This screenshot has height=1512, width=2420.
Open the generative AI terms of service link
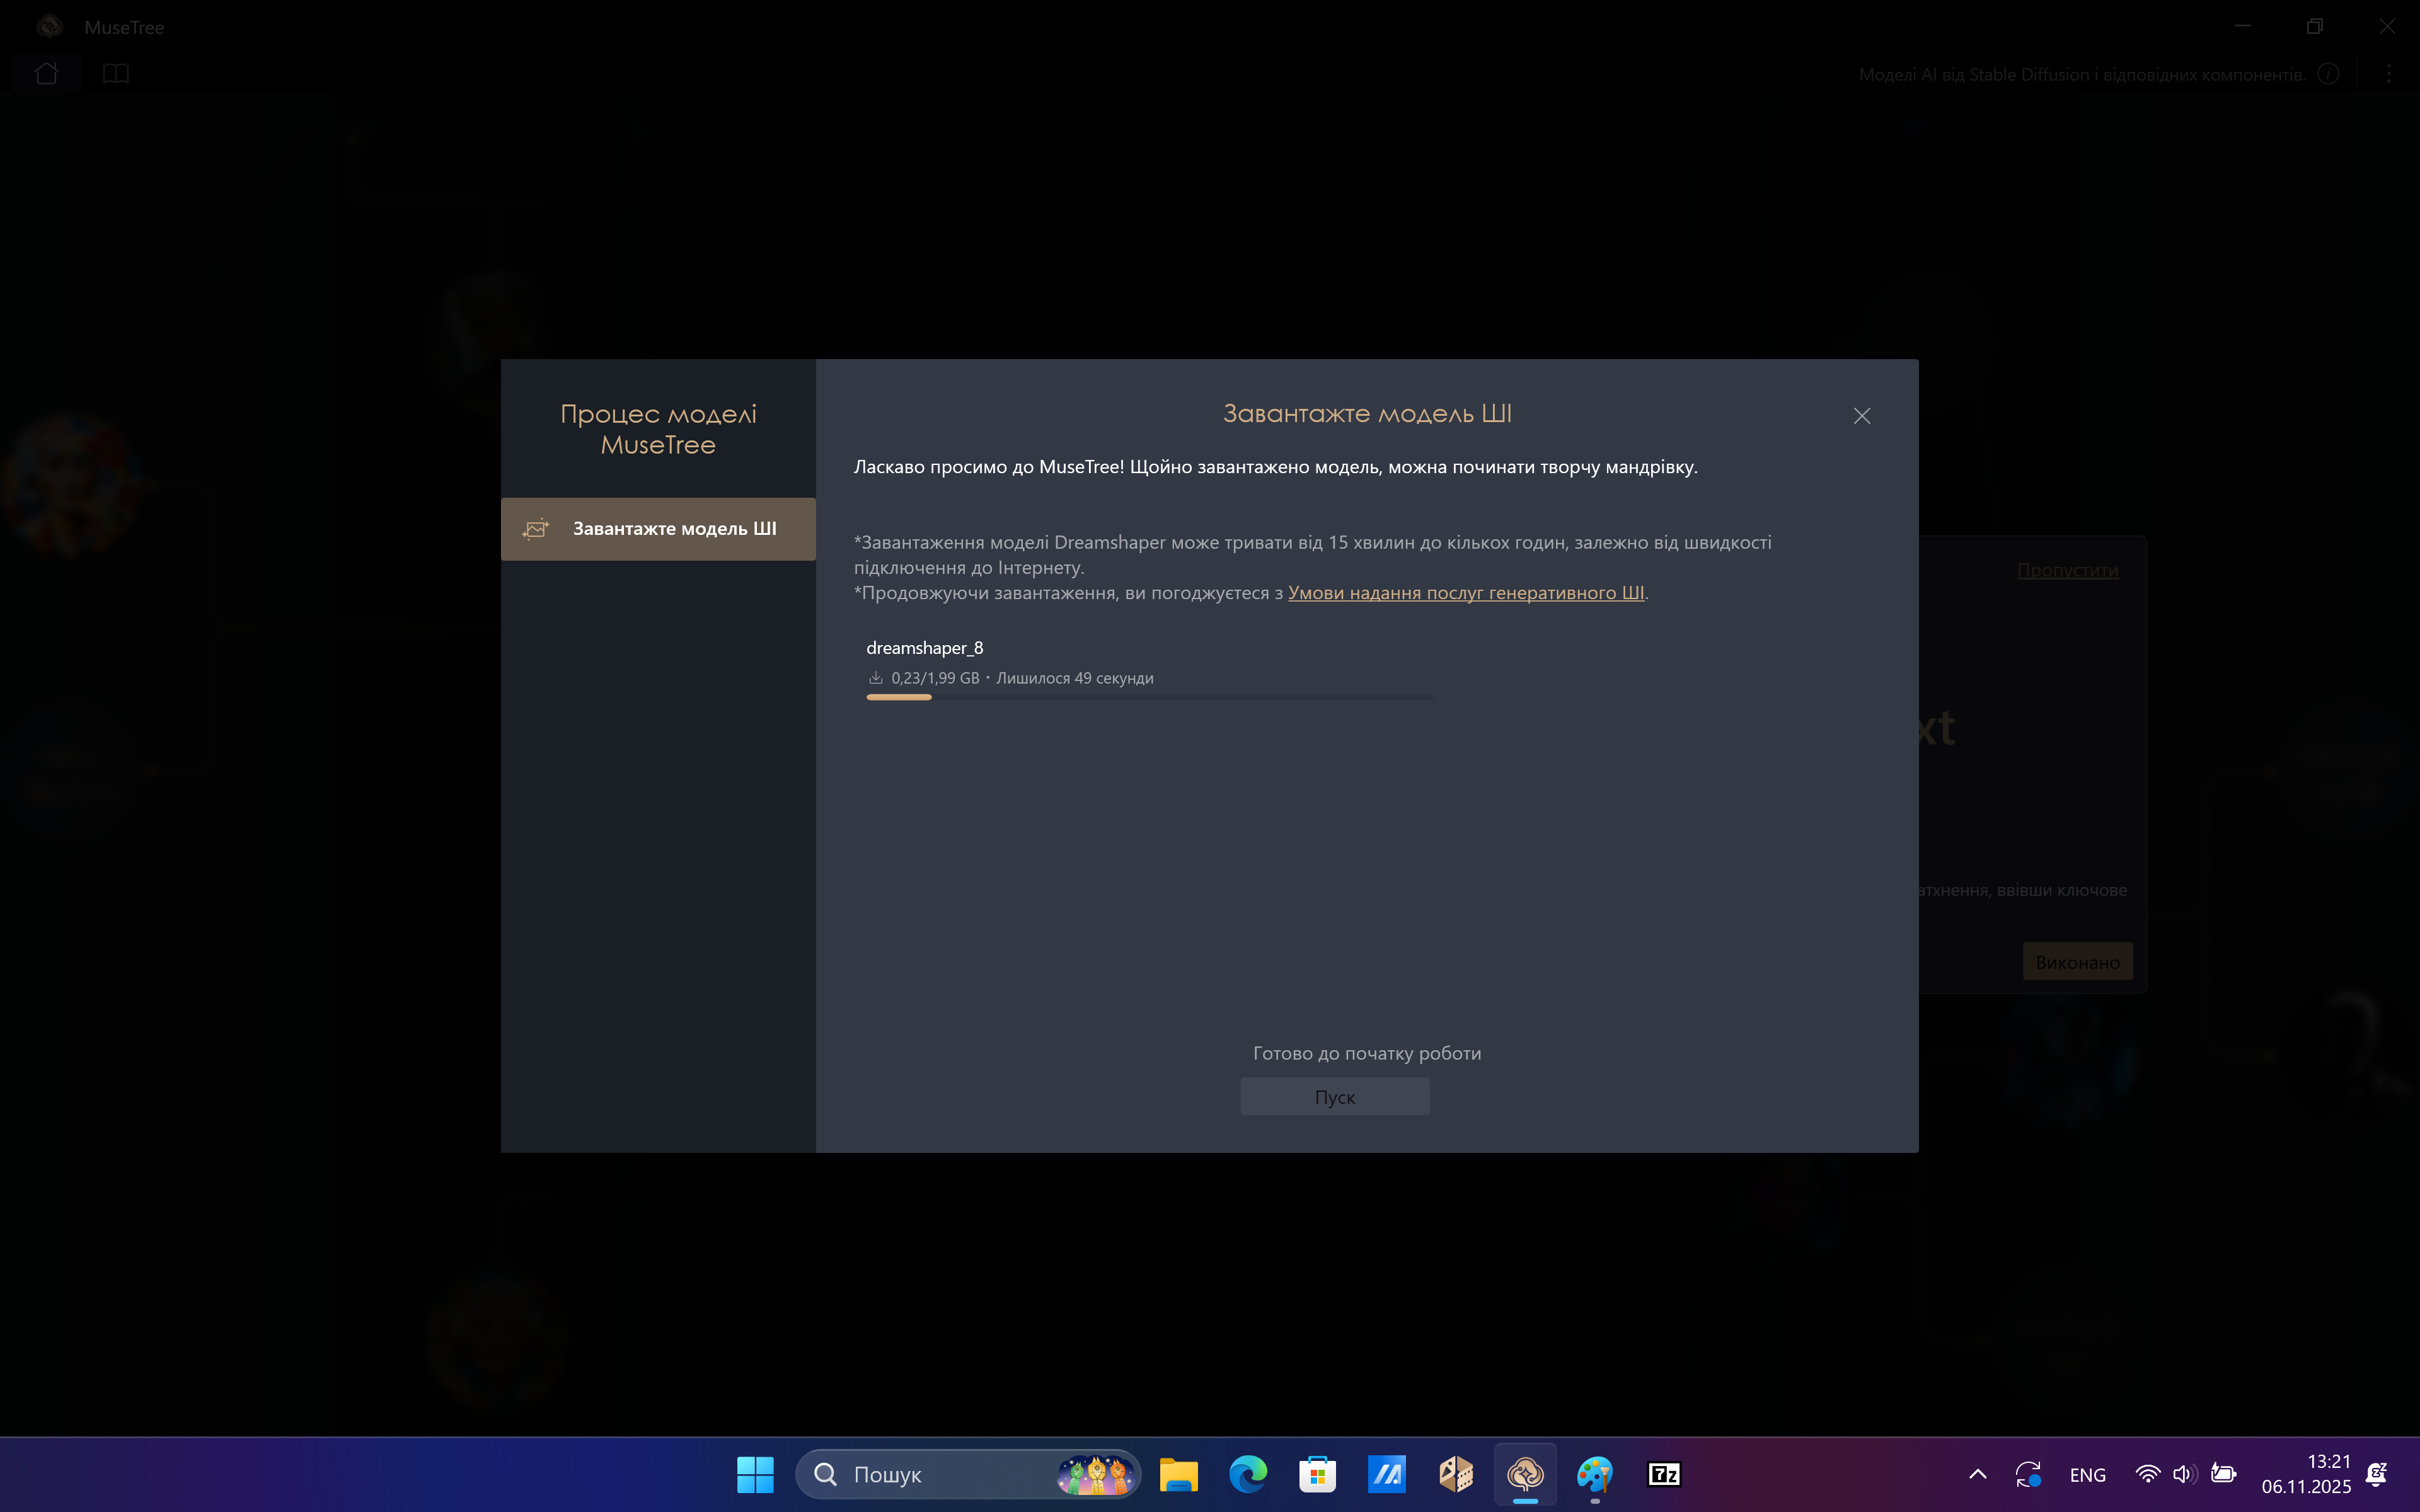coord(1465,593)
